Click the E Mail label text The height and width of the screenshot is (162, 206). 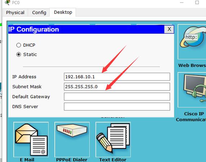pyautogui.click(x=27, y=160)
